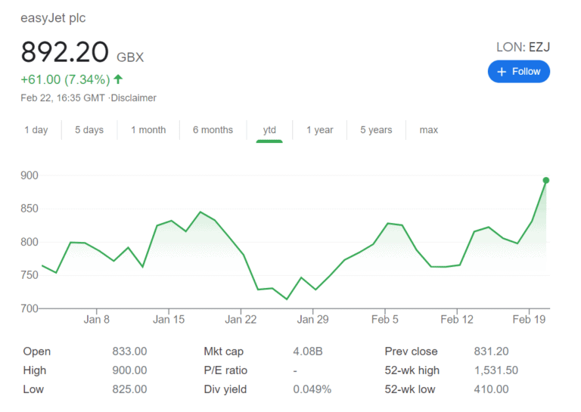Viewport: 581px width, 412px height.
Task: Click the Feb 19 axis label
Action: click(x=529, y=319)
